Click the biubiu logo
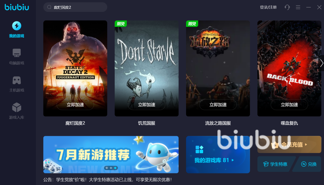324x185 pixels. pyautogui.click(x=17, y=7)
